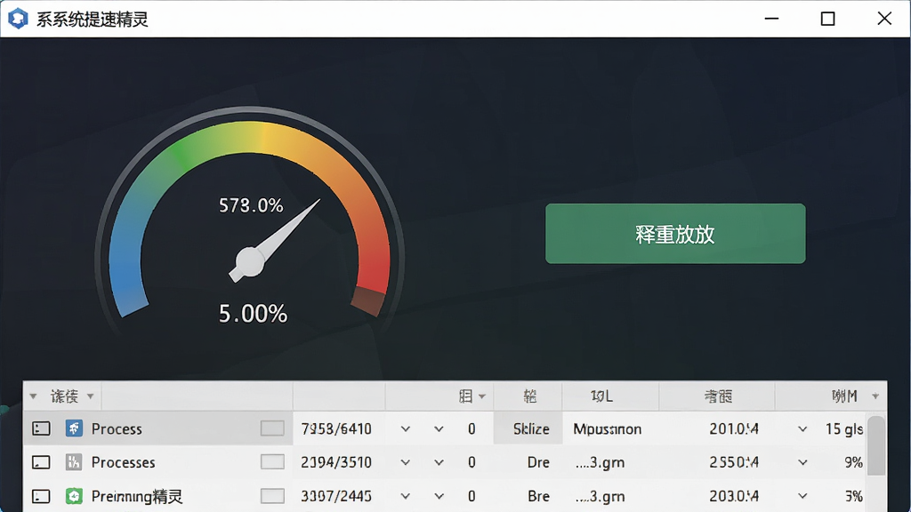911x512 pixels.
Task: Click the "15 gls" value
Action: [844, 429]
